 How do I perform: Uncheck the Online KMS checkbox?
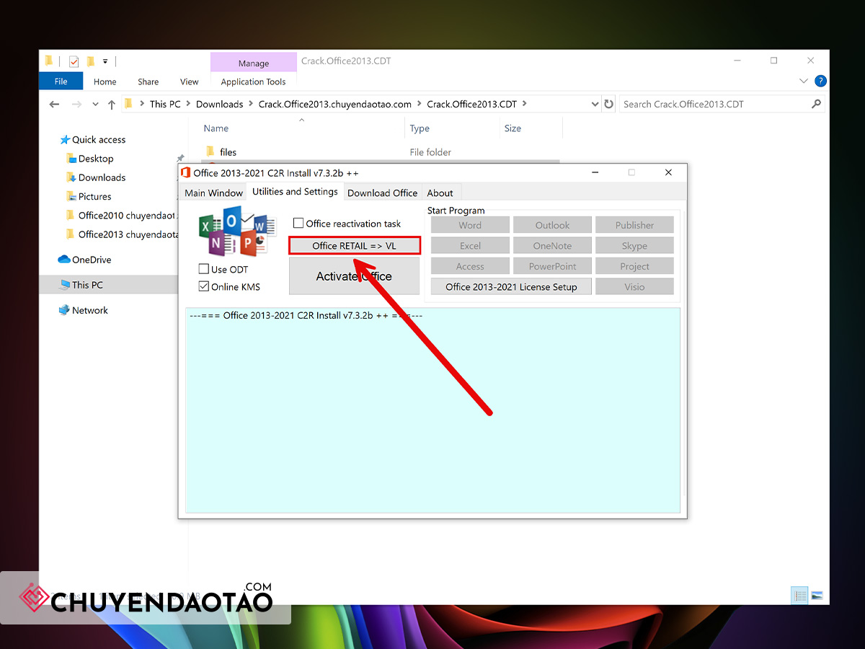(x=204, y=286)
